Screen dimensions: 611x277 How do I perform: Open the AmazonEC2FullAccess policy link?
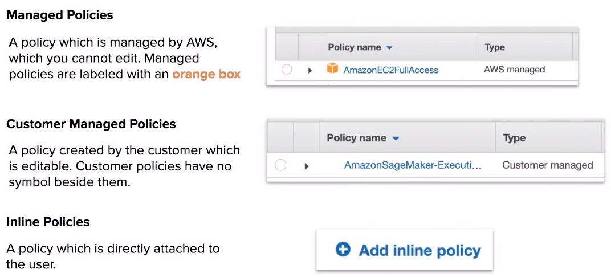[x=391, y=70]
